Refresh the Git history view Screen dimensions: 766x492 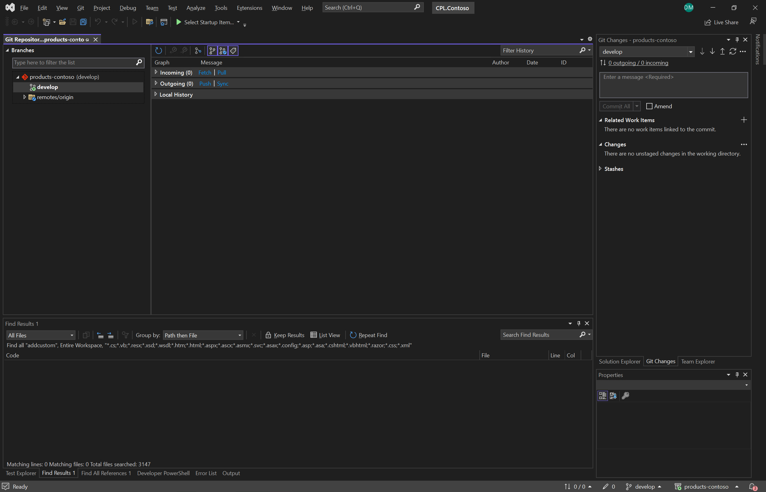[158, 51]
